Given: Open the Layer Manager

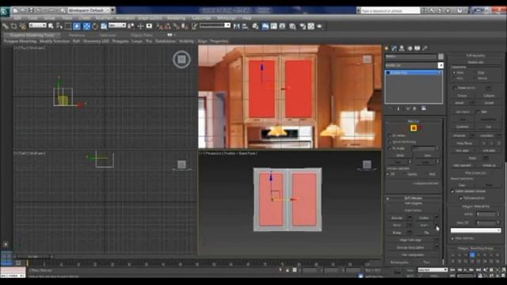Looking at the screenshot, I should [x=255, y=26].
